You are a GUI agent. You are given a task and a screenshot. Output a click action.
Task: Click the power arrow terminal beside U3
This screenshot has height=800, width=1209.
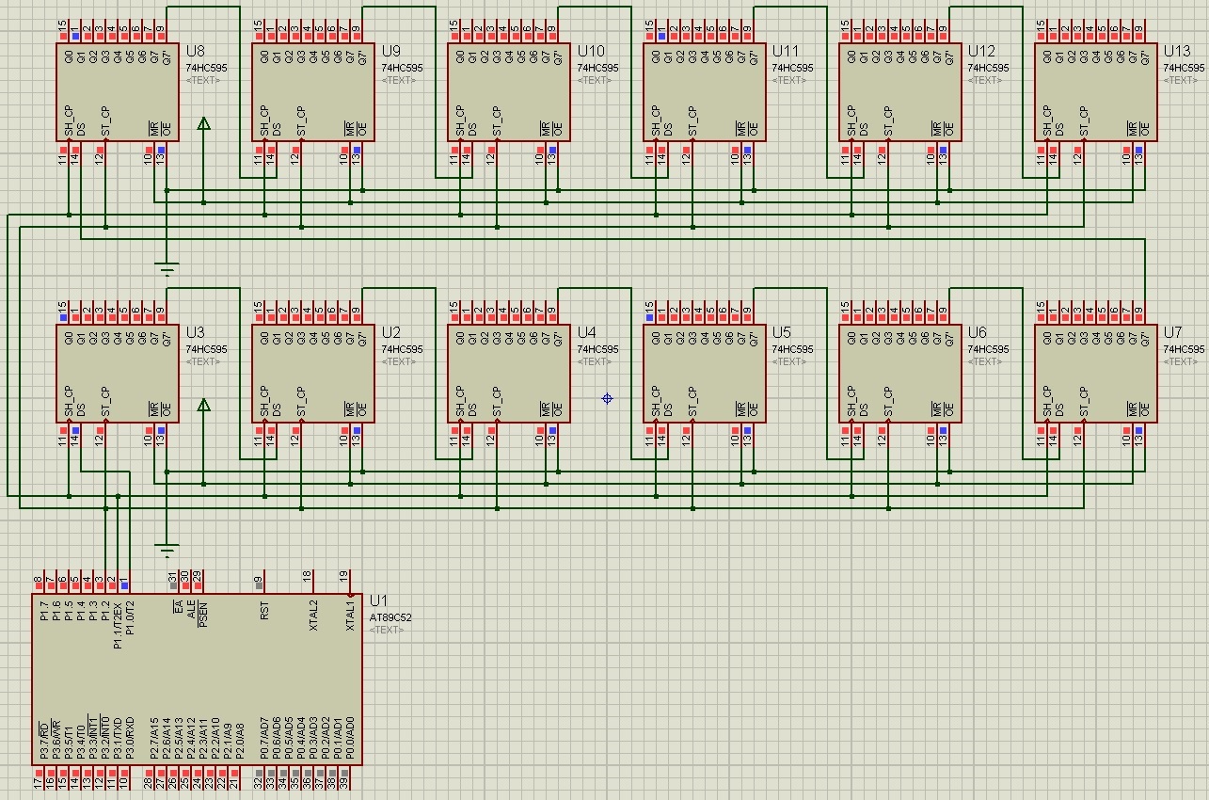coord(203,406)
